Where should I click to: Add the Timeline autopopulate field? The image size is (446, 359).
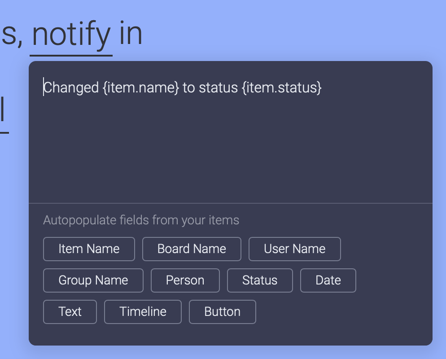tap(143, 312)
